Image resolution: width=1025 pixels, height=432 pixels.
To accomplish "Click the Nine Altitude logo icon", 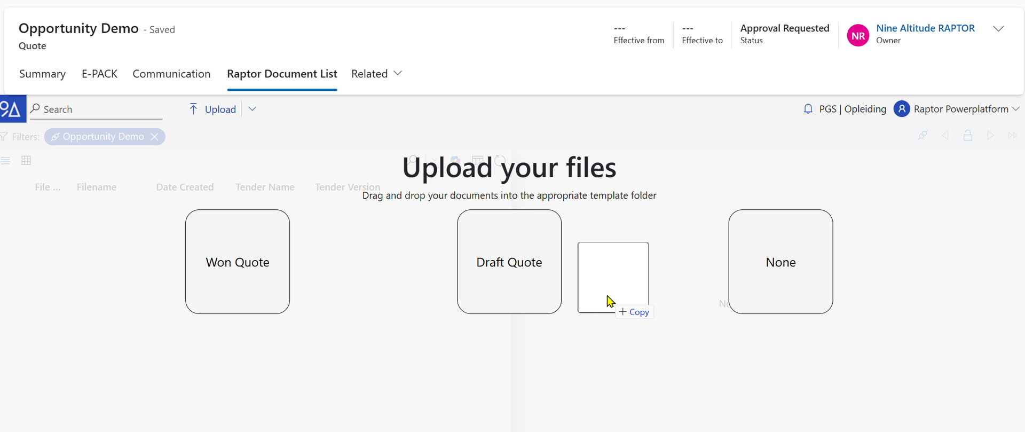I will pyautogui.click(x=12, y=109).
